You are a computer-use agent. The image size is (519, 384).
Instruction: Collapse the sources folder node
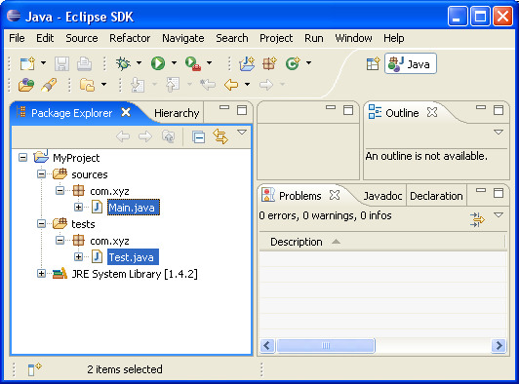tap(41, 173)
